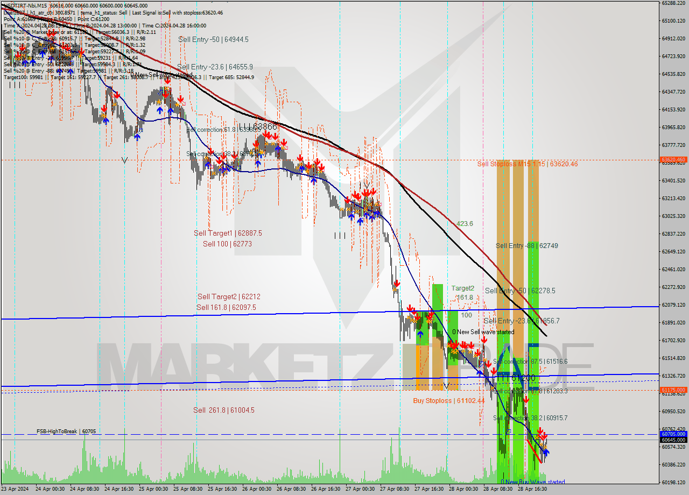Click price axis value 65100.120
This screenshot has height=495, width=689.
point(673,20)
